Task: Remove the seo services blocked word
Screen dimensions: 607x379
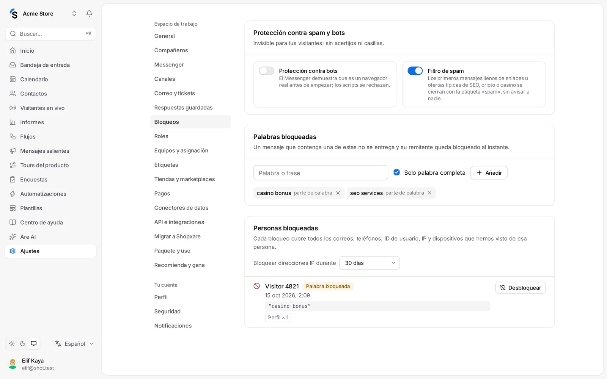Action: (429, 193)
